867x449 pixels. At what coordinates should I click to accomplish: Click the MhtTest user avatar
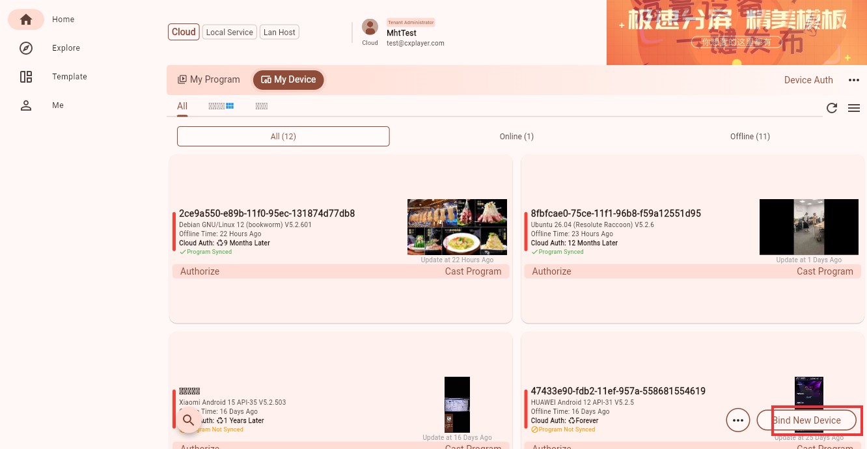pos(370,27)
